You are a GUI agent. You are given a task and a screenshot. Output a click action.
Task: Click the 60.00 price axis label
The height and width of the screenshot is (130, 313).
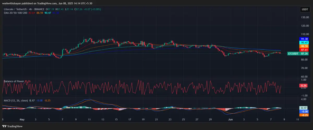click(x=305, y=77)
